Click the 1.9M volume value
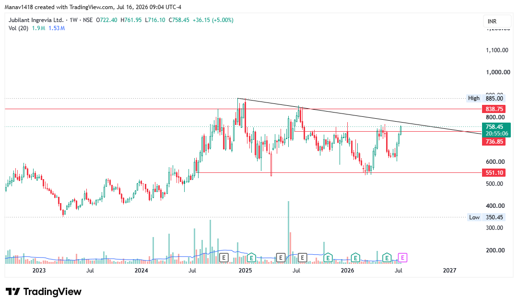Image resolution: width=518 pixels, height=306 pixels. [x=38, y=28]
